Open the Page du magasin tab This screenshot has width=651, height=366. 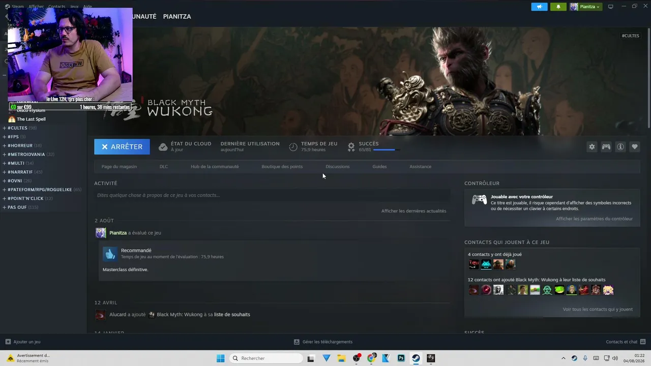[x=119, y=167]
